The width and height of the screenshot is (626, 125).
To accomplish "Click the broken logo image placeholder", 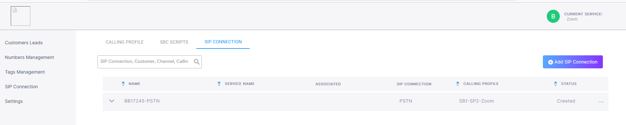I will point(21,16).
